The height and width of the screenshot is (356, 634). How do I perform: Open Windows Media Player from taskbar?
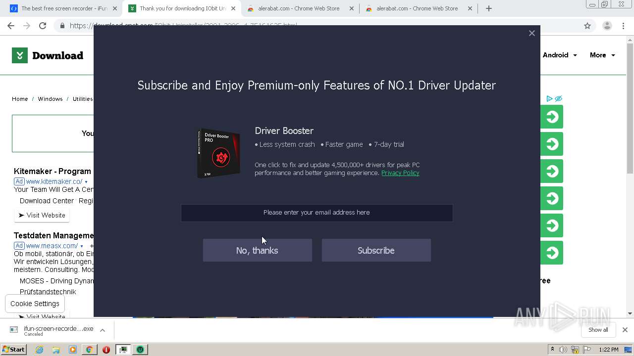[73, 350]
